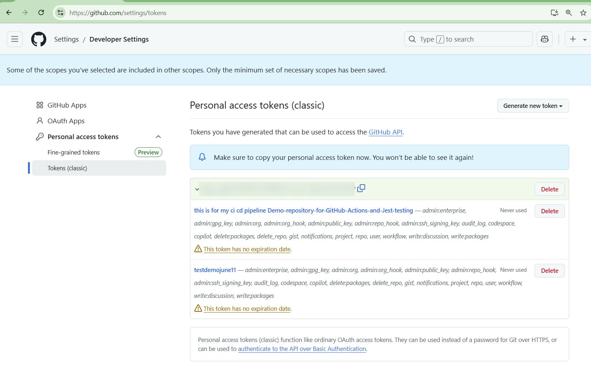The width and height of the screenshot is (591, 371).
Task: Select Fine-grained tokens in the sidebar
Action: tap(74, 152)
